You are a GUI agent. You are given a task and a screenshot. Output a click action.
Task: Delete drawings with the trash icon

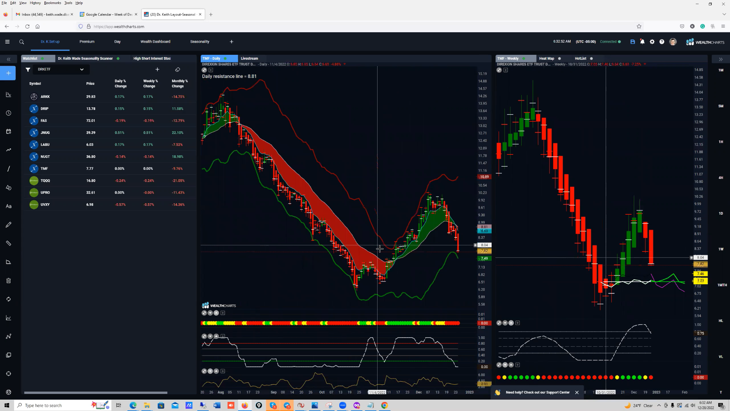8,280
